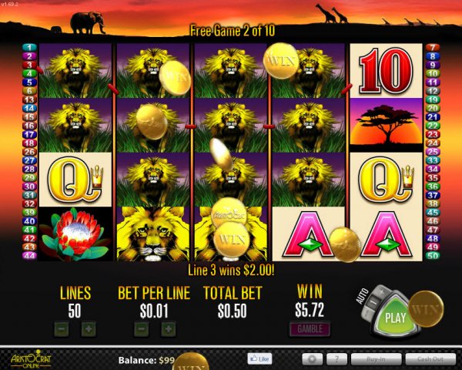Select payline number 44 indicator
Image resolution: width=462 pixels, height=370 pixels.
[x=30, y=255]
